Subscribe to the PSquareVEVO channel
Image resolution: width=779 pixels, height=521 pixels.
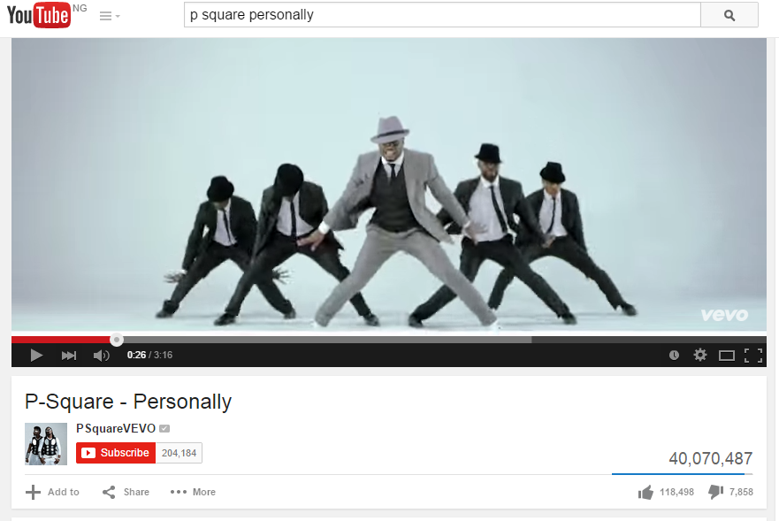coord(116,453)
